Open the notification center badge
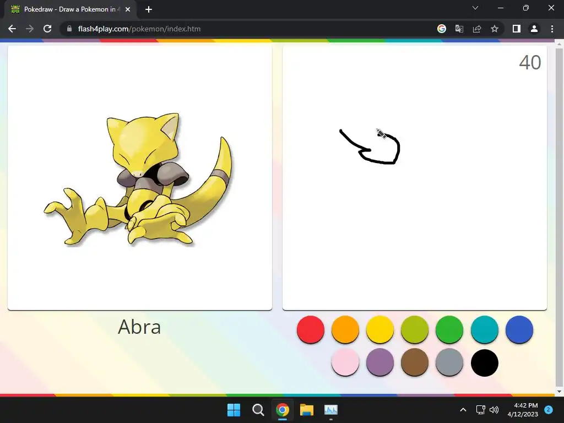 (x=549, y=410)
